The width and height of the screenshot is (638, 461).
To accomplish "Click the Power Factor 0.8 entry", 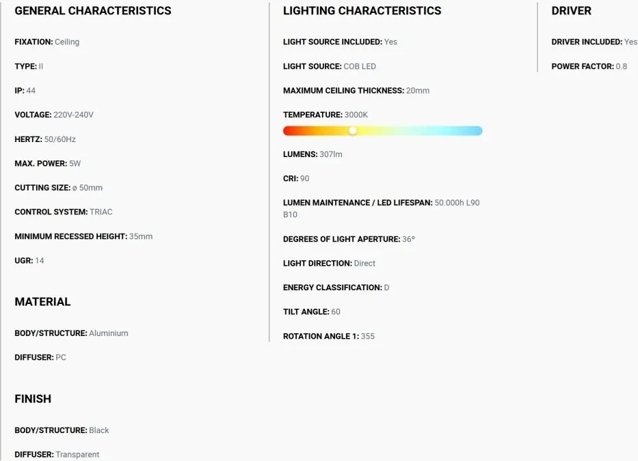I will (589, 66).
